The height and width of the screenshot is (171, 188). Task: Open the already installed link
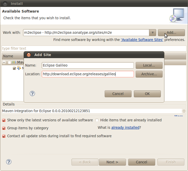[x=125, y=127]
